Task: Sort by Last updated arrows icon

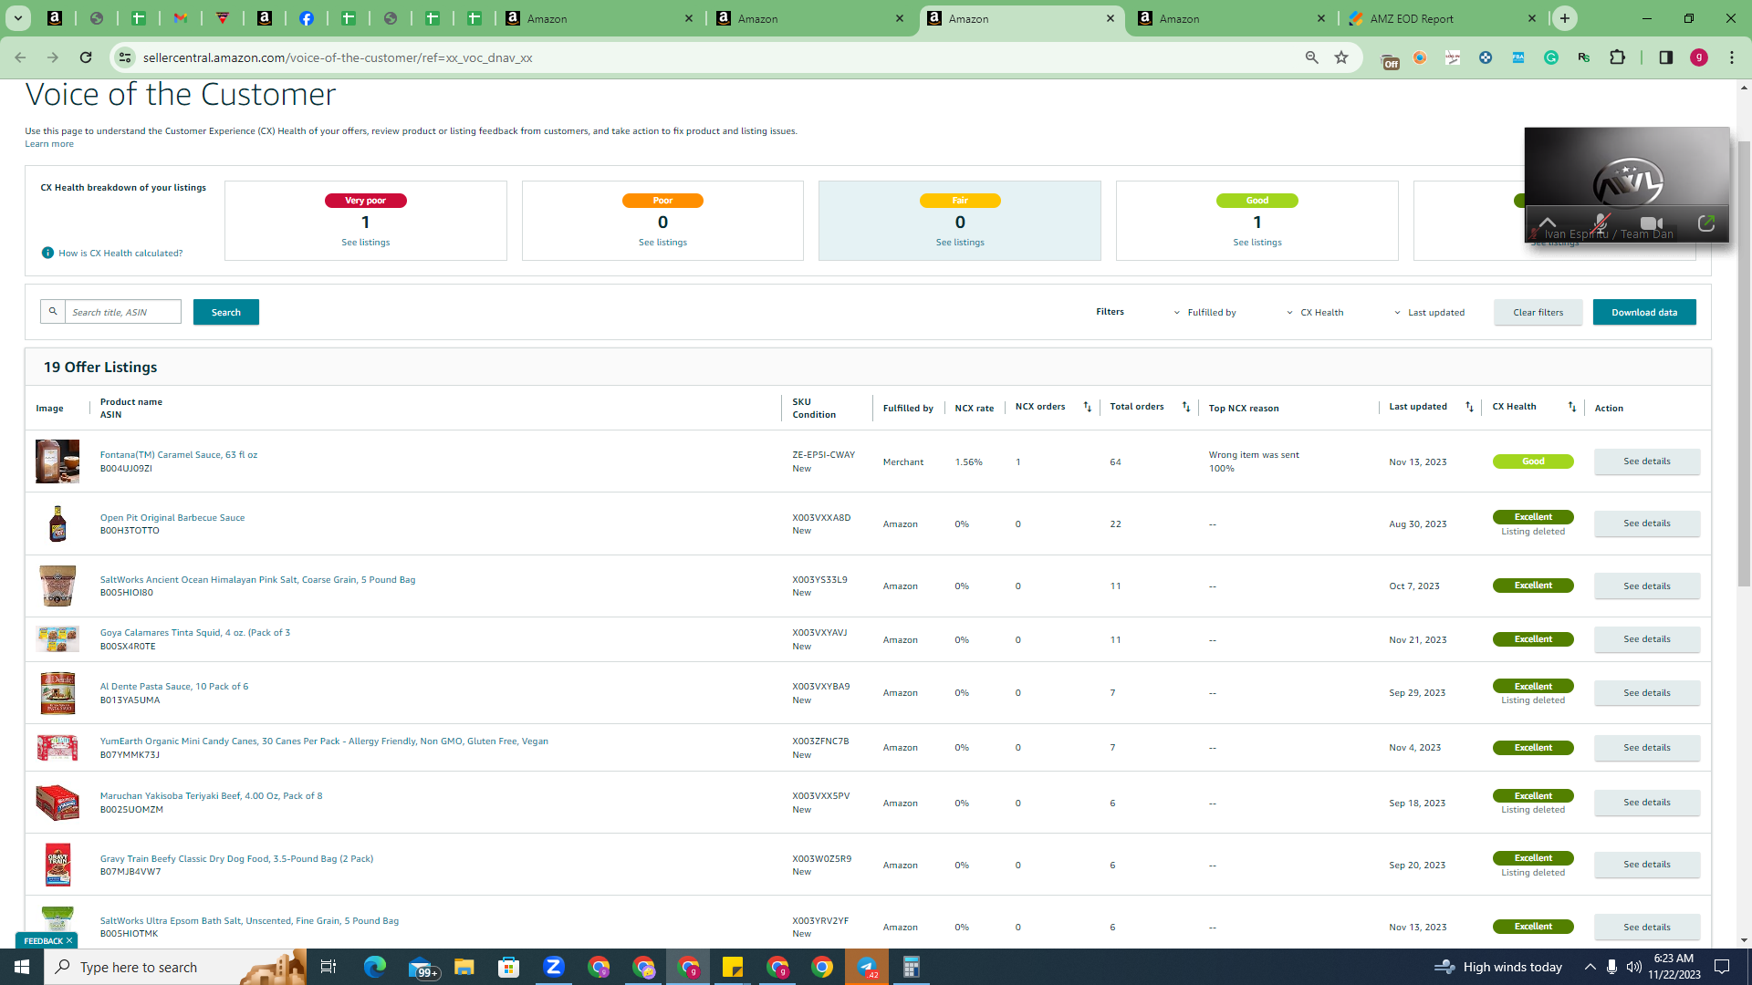Action: tap(1469, 407)
